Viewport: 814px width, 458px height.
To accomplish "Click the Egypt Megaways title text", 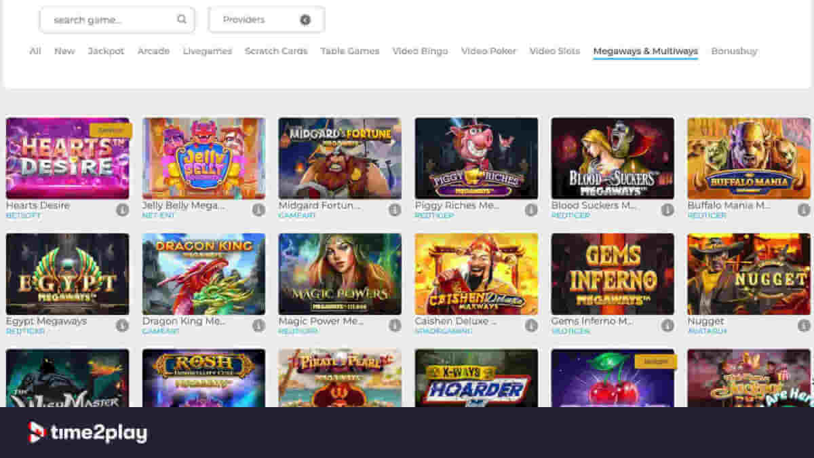I will 47,321.
